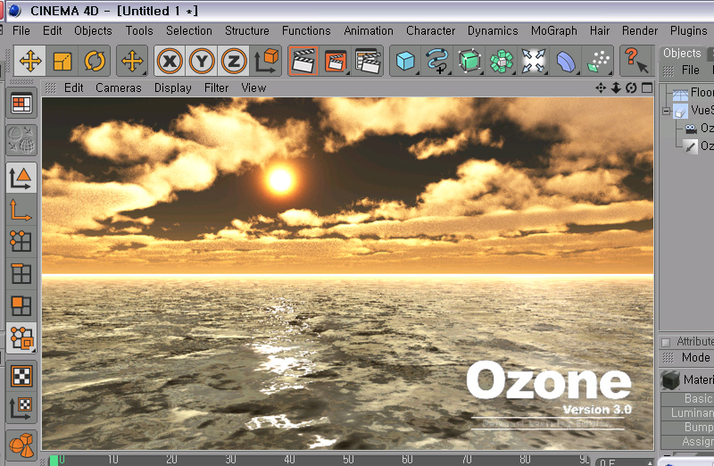This screenshot has height=466, width=714.
Task: Add a HyperNURBS generator object
Action: 469,61
